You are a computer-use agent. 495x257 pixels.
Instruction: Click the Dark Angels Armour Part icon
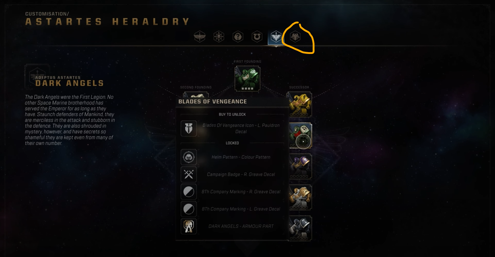(189, 226)
